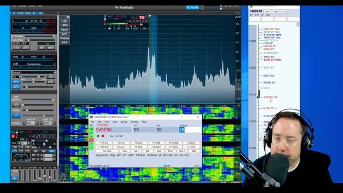Viewport: 343px width, 193px height.
Task: Open the Default mic profile dropdown
Action: click(33, 72)
